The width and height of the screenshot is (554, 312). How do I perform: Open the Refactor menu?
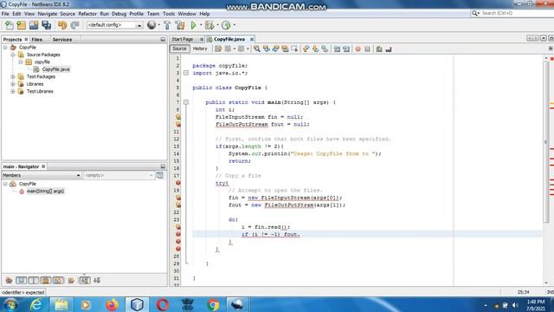[x=87, y=14]
